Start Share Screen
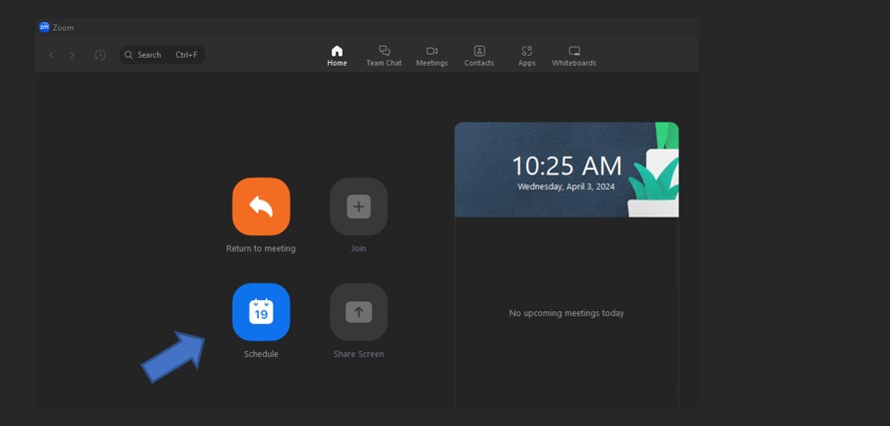 [x=359, y=312]
